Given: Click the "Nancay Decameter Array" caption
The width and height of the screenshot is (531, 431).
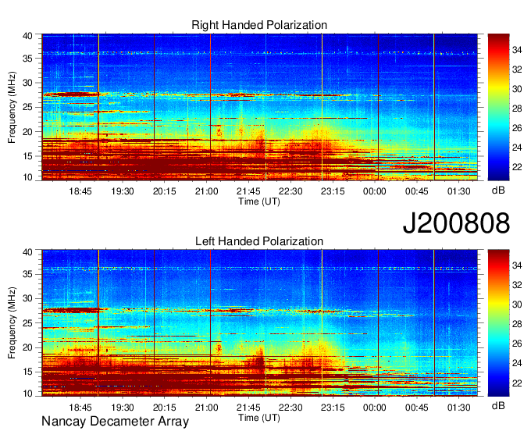Looking at the screenshot, I should 115,422.
